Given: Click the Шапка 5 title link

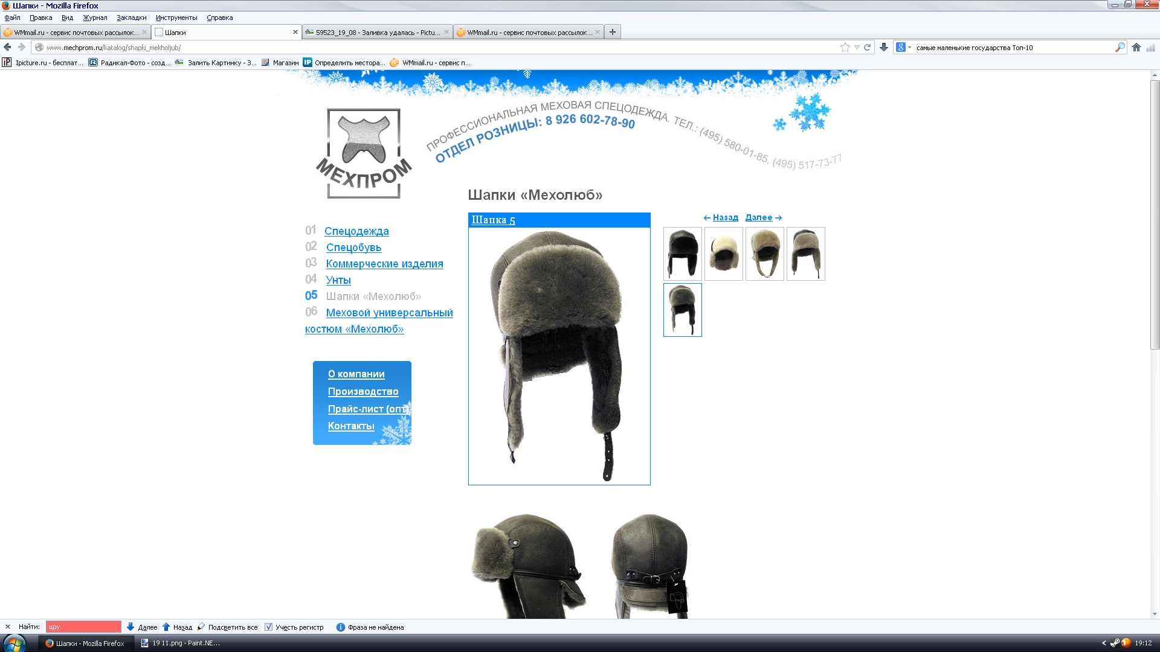Looking at the screenshot, I should coord(493,220).
